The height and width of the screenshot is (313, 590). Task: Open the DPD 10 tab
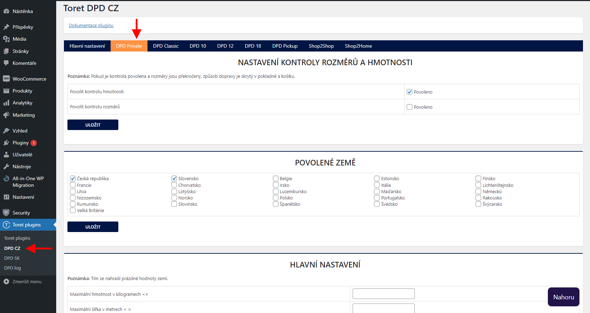(198, 46)
